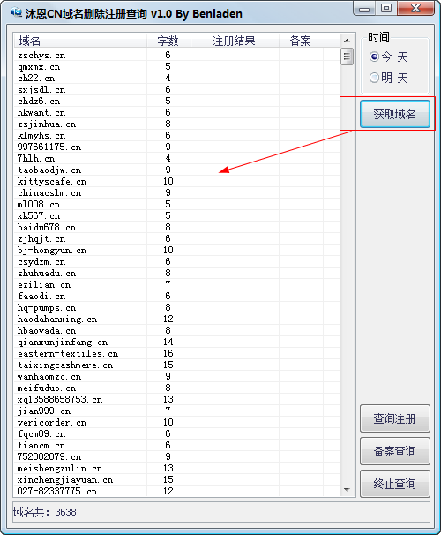
Task: Select row hbaoyada.cn
Action: (177, 330)
